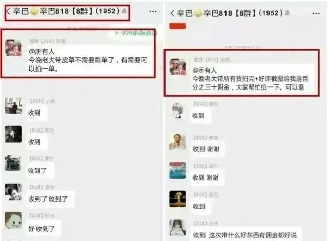The image size is (328, 241).
Task: Tap mute bell icon in right header
Action: click(287, 13)
